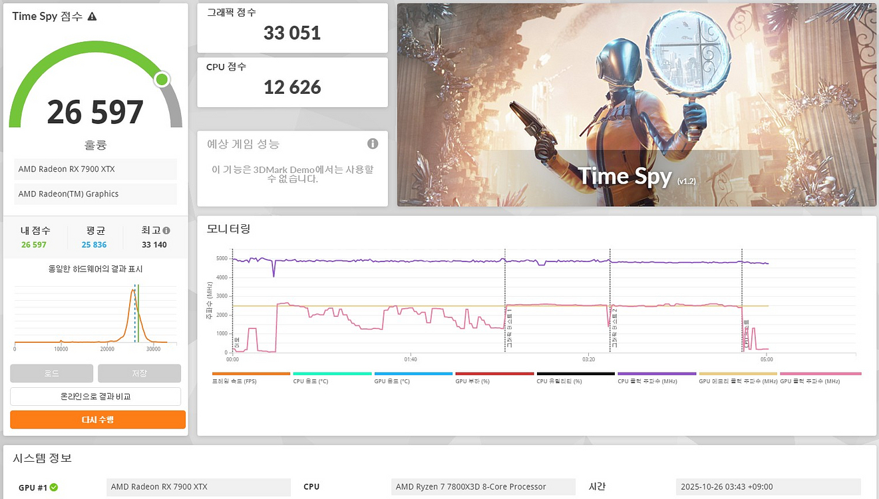879x499 pixels.
Task: Click the info icon next to 최고
Action: pyautogui.click(x=166, y=231)
